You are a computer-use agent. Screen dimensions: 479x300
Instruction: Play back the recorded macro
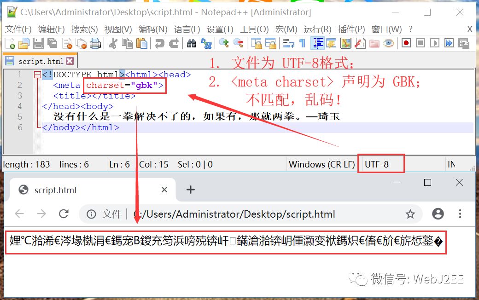(434, 43)
